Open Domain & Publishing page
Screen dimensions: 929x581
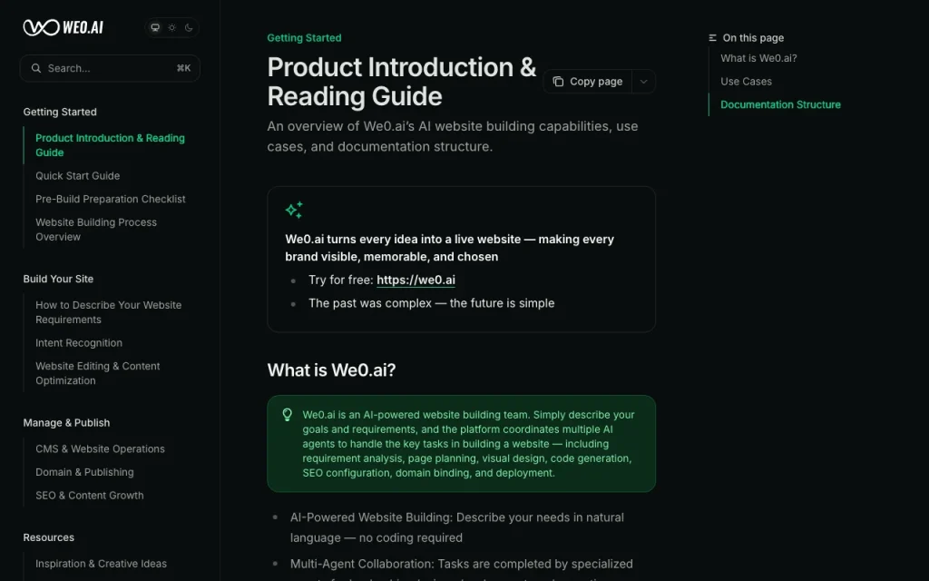84,472
